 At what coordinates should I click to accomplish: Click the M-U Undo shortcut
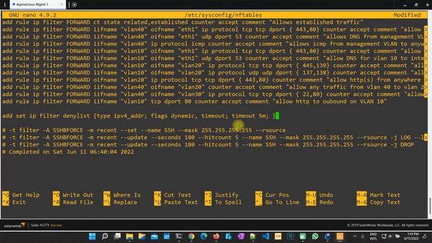[x=319, y=195]
